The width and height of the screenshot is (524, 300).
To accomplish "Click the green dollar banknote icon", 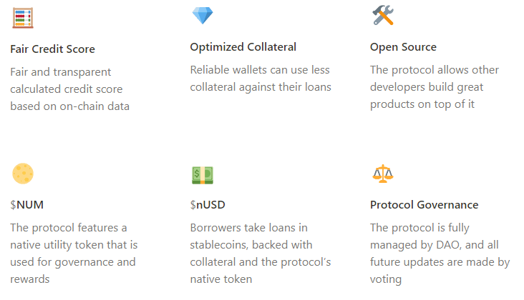I will tap(203, 175).
